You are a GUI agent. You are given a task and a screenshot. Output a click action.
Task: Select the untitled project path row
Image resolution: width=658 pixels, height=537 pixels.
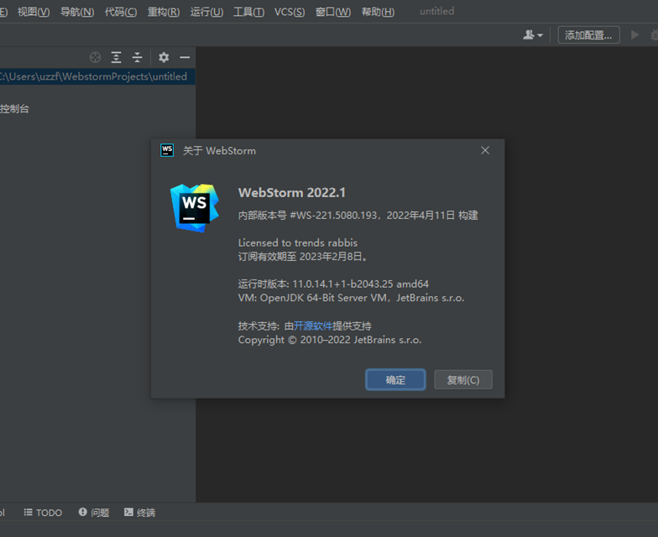click(x=97, y=76)
